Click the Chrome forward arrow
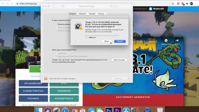Viewport: 199px width, 112px height. [7, 3]
